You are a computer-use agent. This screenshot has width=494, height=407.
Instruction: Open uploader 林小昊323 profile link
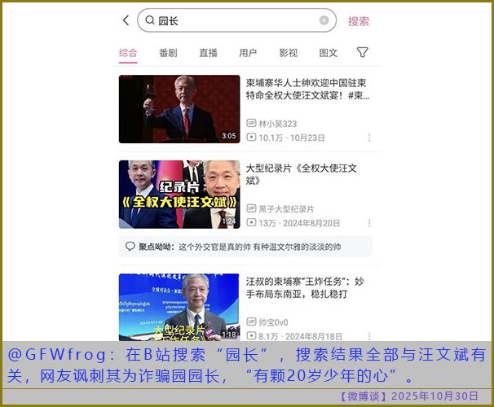click(276, 124)
